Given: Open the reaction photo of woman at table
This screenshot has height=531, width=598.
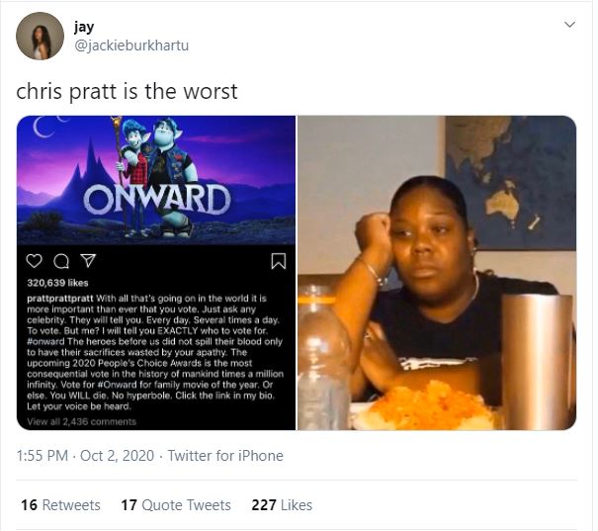Looking at the screenshot, I should coord(437,273).
